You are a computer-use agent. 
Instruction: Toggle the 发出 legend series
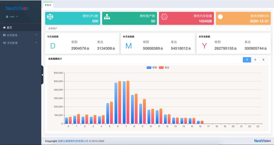(164, 67)
